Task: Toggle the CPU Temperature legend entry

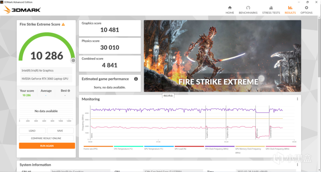Action: pyautogui.click(x=128, y=148)
